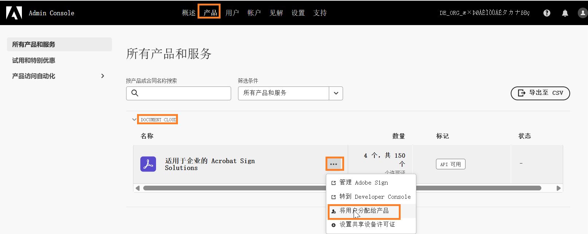Click the horizontal scrollbar thumb
Image resolution: width=588 pixels, height=234 pixels.
pos(342,188)
